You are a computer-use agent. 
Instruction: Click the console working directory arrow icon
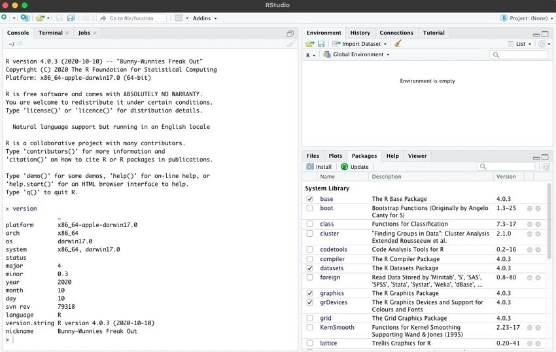pyautogui.click(x=20, y=43)
